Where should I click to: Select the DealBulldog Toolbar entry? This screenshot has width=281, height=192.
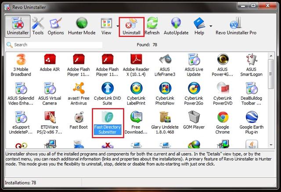[251, 94]
